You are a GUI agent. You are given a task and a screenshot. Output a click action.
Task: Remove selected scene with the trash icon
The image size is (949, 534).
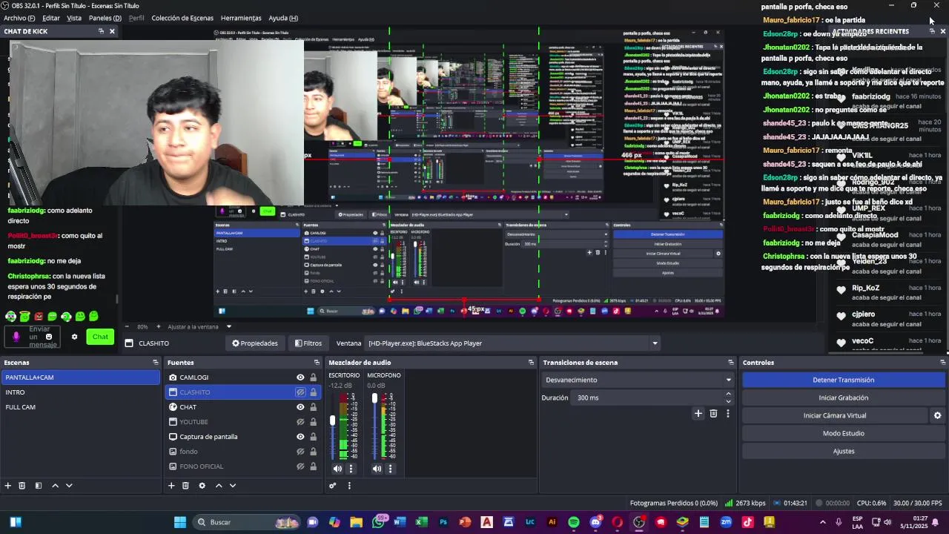[22, 486]
